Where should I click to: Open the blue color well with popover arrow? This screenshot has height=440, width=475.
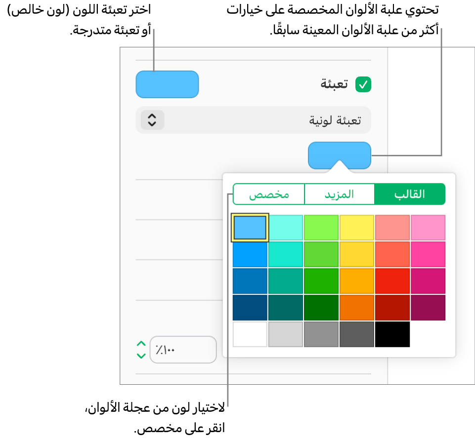[x=339, y=155]
